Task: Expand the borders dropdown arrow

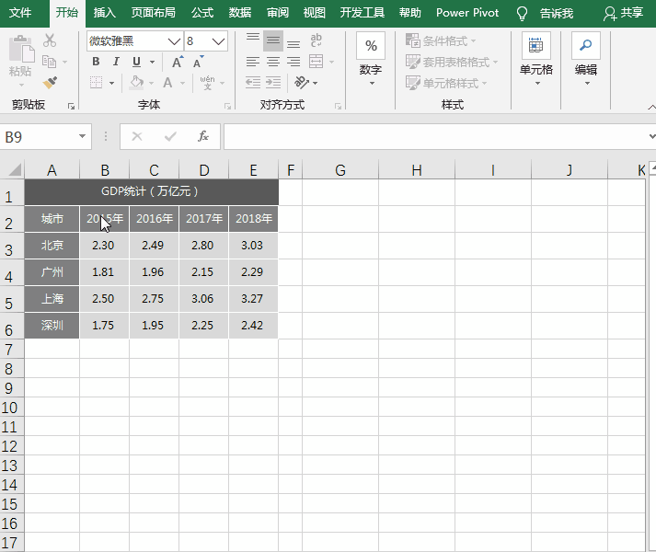Action: coord(111,83)
